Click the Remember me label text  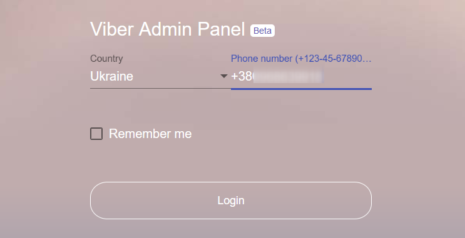pyautogui.click(x=150, y=134)
